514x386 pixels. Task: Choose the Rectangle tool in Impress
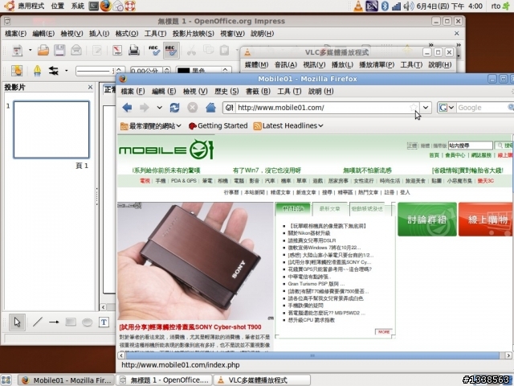tap(71, 322)
